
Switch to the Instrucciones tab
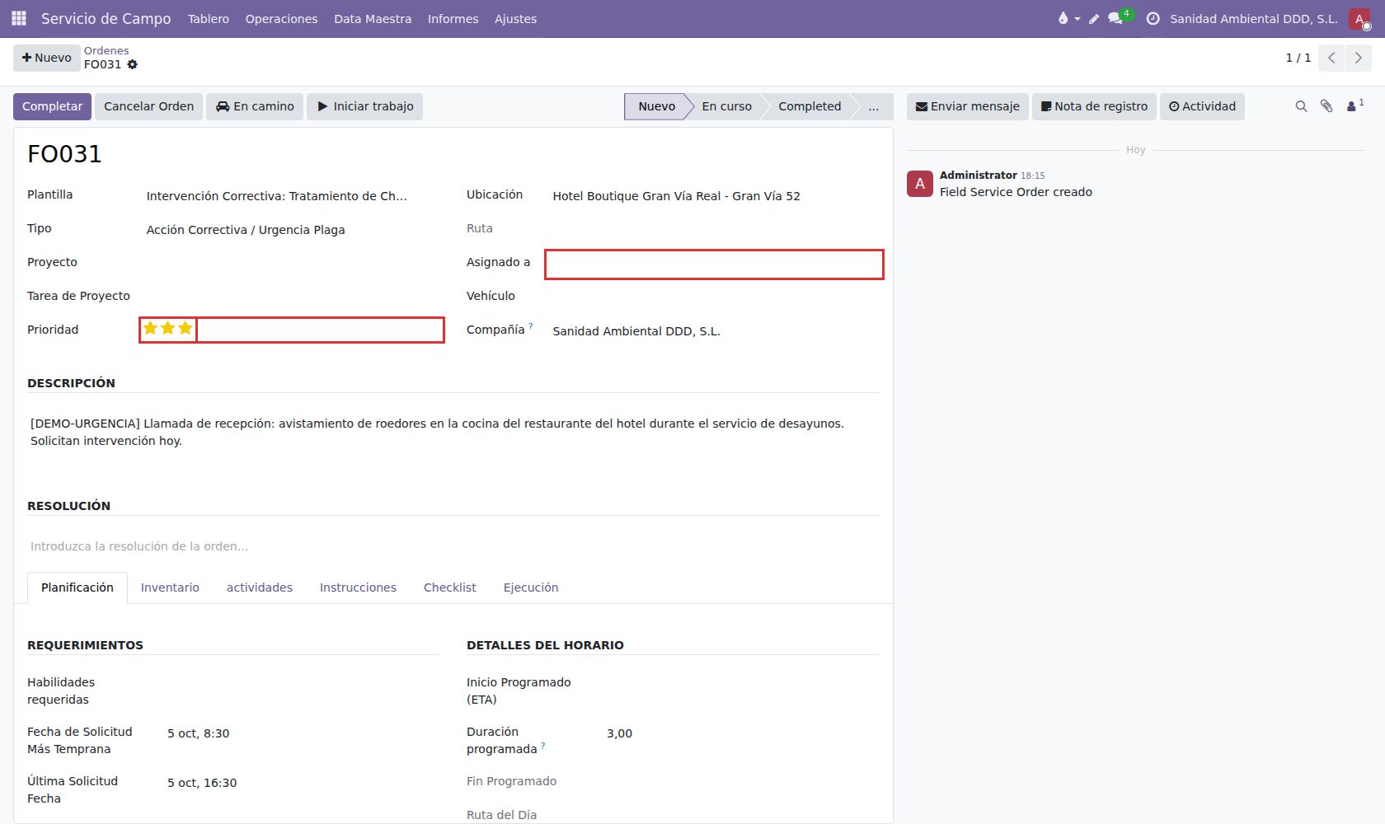(358, 588)
